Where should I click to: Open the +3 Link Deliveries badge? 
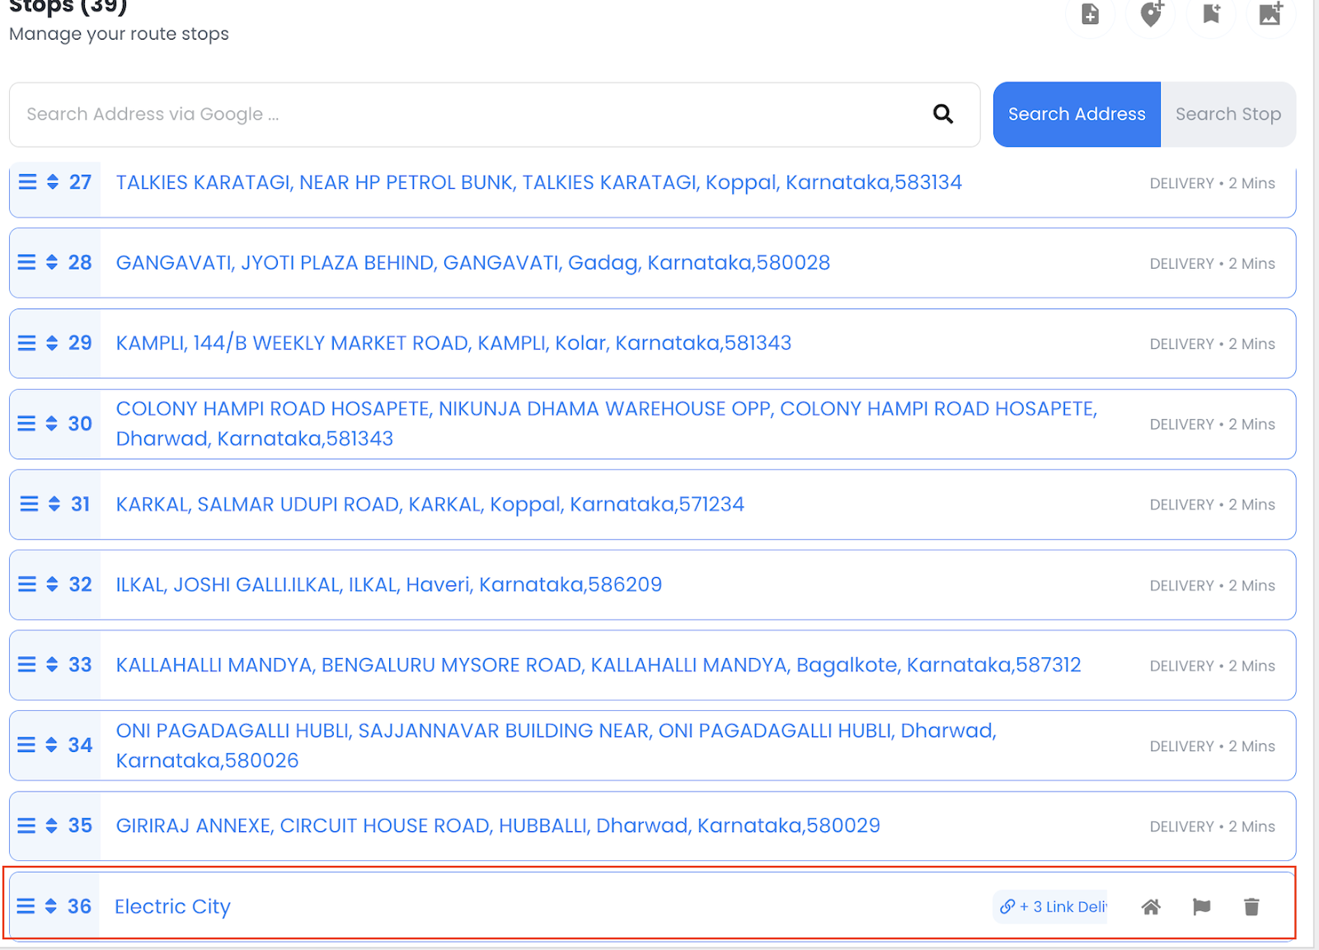point(1052,907)
